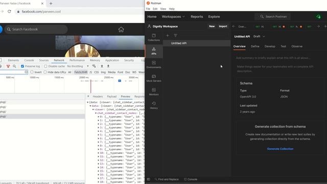Viewport: 327px width, 184px height.
Task: Expand item 5 in contact nodes
Action: (x=99, y=135)
